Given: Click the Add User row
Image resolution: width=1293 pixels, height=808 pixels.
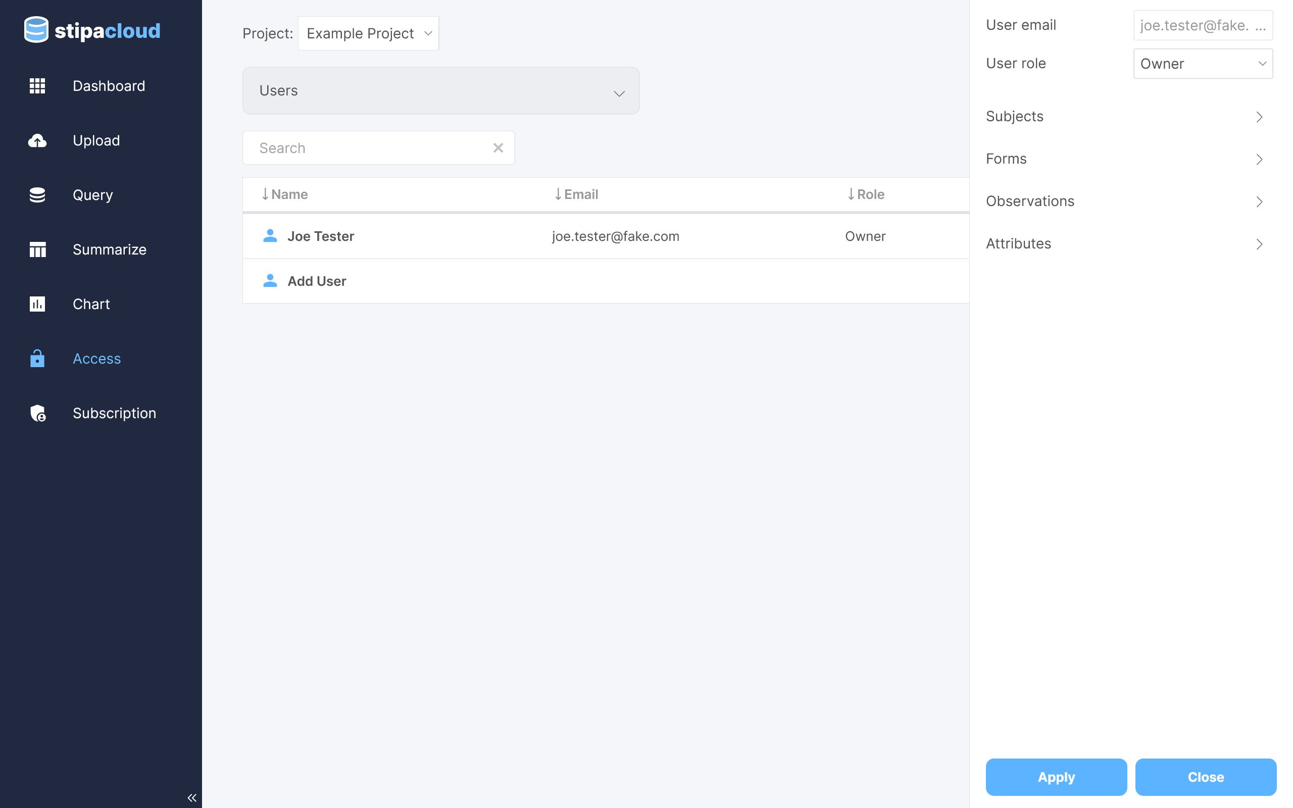Looking at the screenshot, I should (x=316, y=281).
